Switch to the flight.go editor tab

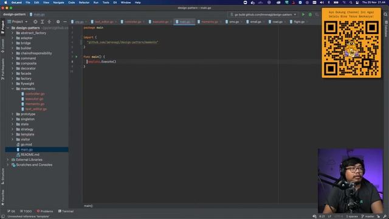pyautogui.click(x=299, y=22)
